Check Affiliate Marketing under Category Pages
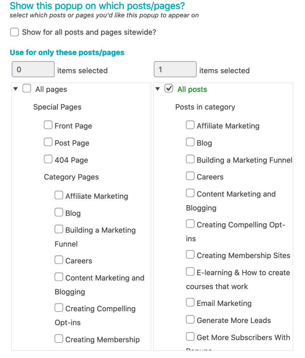The image size is (305, 358). [59, 195]
